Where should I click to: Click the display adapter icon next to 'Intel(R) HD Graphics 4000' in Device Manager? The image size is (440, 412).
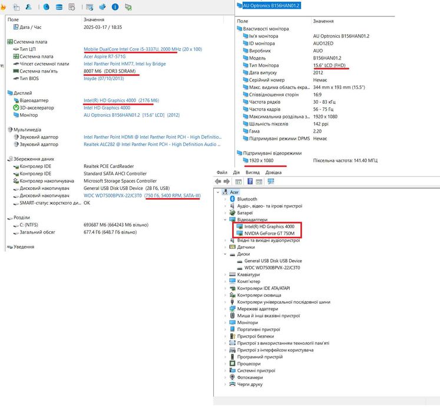[x=240, y=226]
